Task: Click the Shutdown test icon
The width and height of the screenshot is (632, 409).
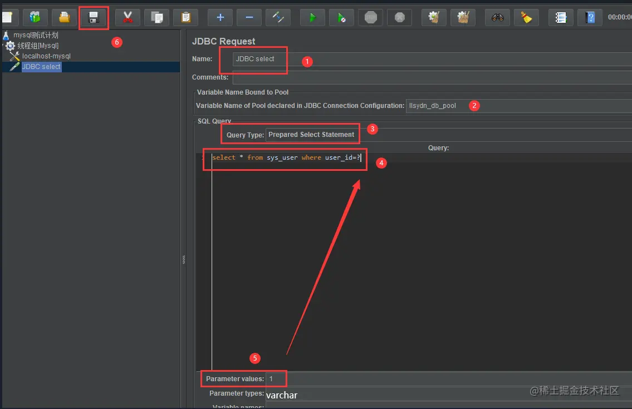Action: tap(399, 17)
